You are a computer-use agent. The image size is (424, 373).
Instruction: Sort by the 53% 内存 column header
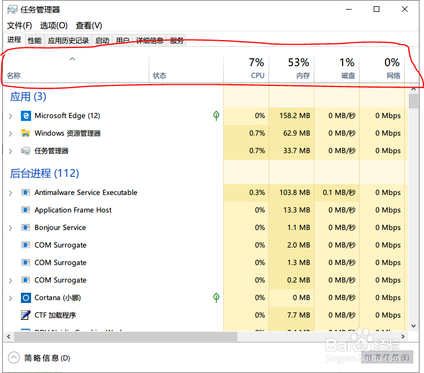tap(292, 69)
